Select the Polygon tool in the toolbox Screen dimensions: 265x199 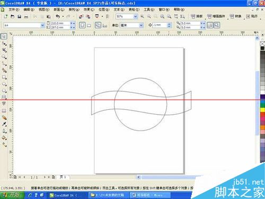click(4, 91)
